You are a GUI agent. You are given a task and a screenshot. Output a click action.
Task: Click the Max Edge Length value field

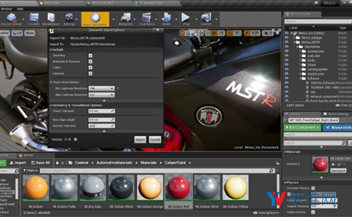click(x=101, y=120)
